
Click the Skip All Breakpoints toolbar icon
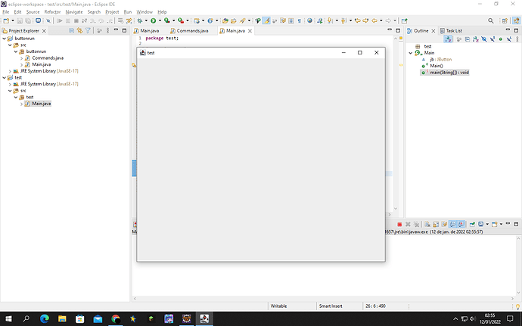click(48, 20)
